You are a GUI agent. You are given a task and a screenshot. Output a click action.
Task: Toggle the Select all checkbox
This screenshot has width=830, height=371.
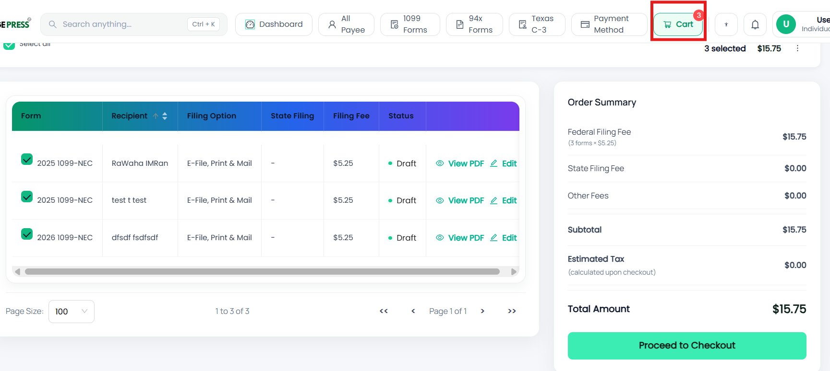(9, 45)
